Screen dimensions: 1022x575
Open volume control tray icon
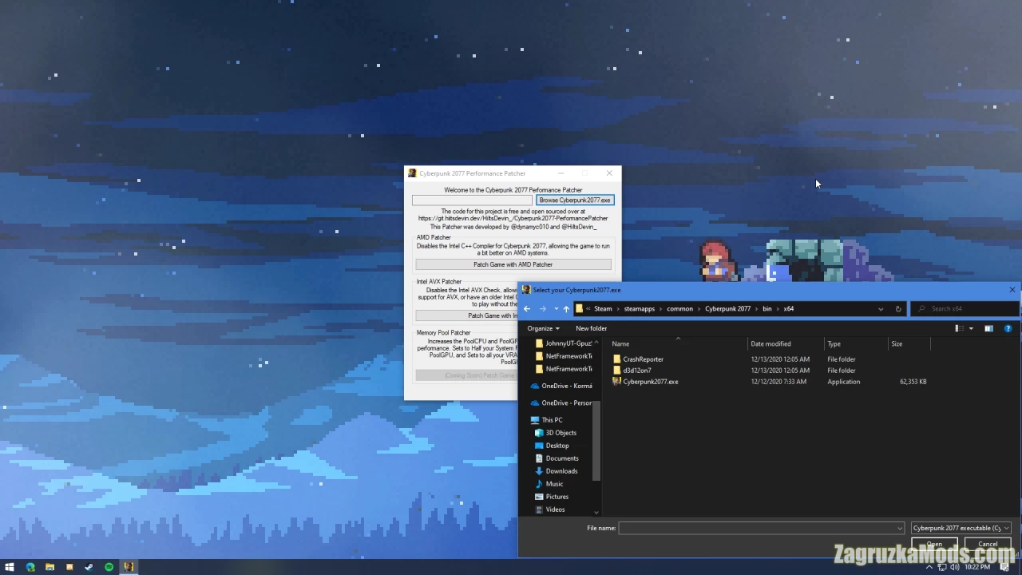tap(956, 567)
